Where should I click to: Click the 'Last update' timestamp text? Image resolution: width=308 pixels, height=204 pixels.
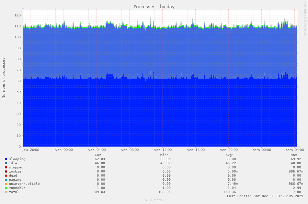265,196
